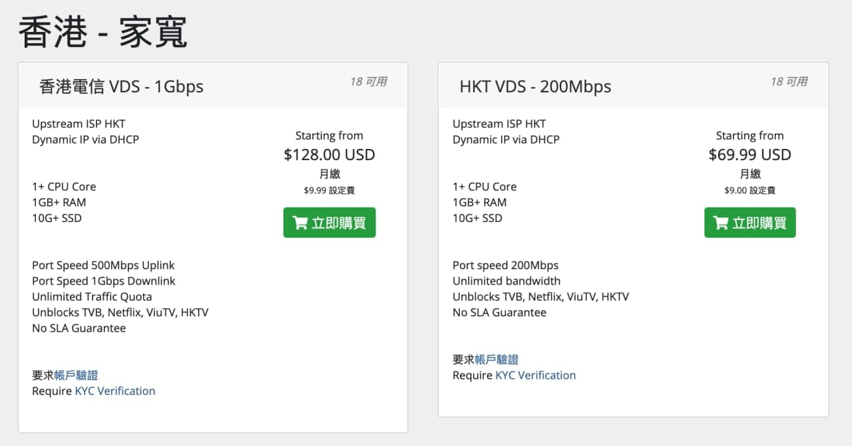Follow KYC Verification link in the 1Gbps card
The width and height of the screenshot is (852, 446).
[x=114, y=391]
